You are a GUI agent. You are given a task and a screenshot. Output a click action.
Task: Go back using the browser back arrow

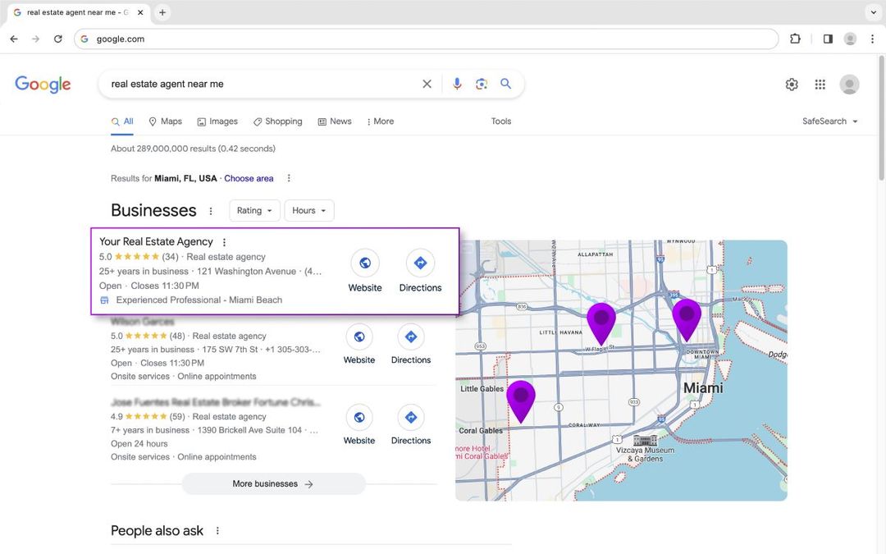pos(14,39)
